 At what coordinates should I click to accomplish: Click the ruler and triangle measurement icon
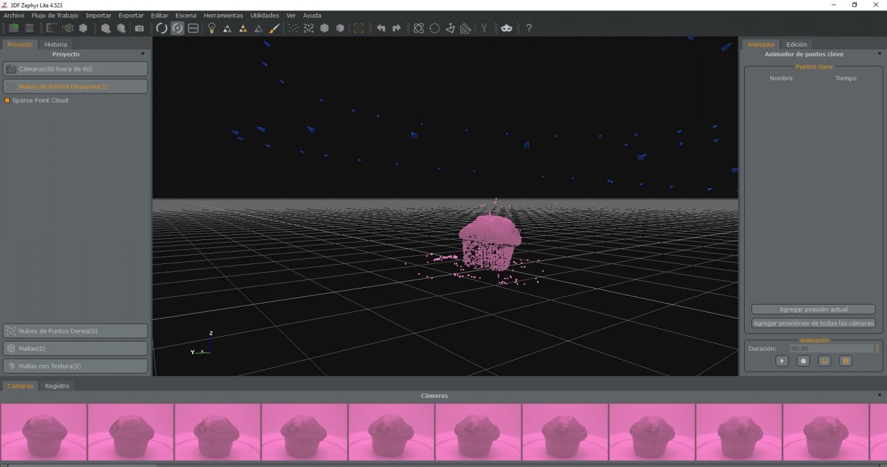click(466, 28)
